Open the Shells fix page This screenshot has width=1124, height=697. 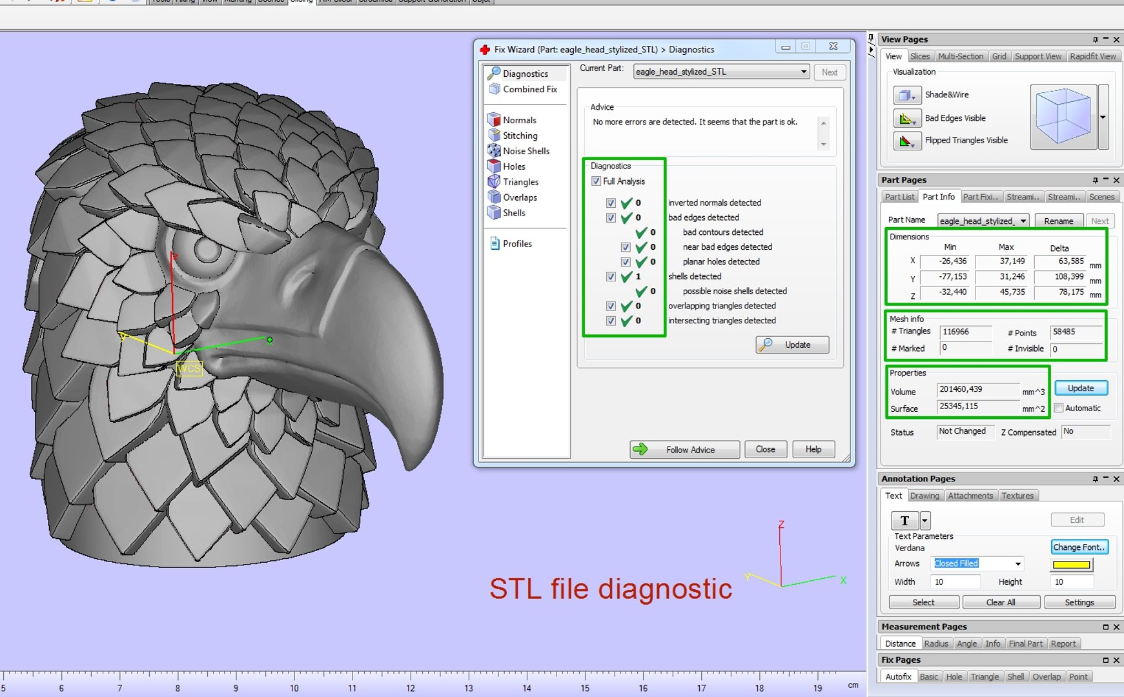click(507, 213)
